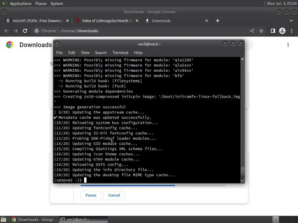Click the terminal prompt line [vm3@vm3 ~]$
The width and height of the screenshot is (298, 223).
(x=68, y=180)
